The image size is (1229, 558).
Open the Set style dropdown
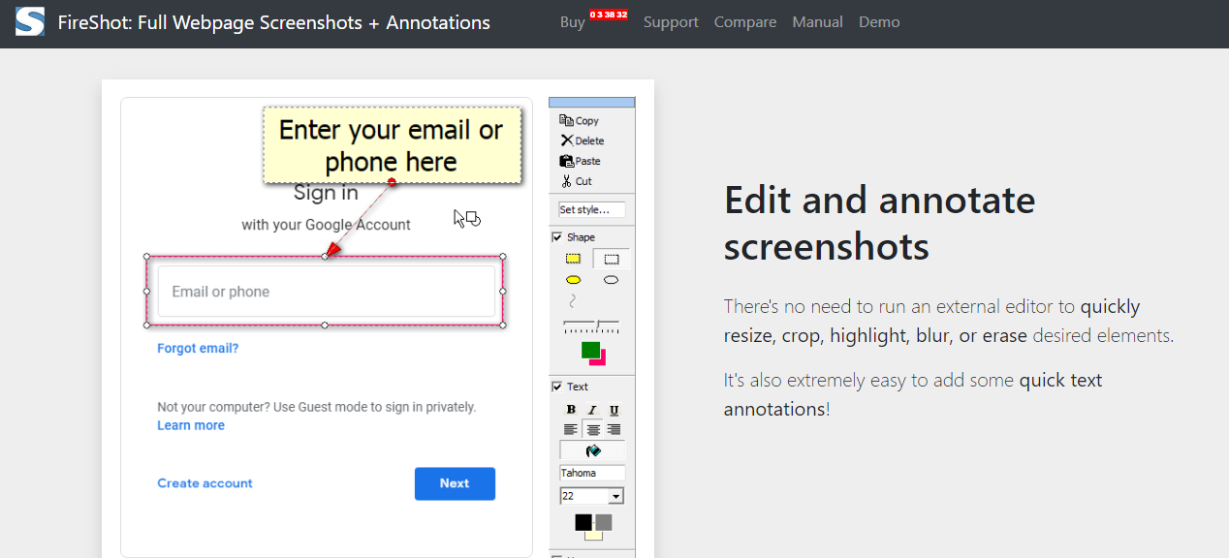(x=592, y=209)
